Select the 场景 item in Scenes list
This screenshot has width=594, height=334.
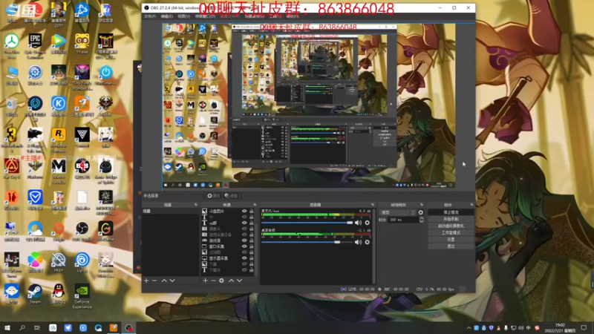[x=171, y=212]
